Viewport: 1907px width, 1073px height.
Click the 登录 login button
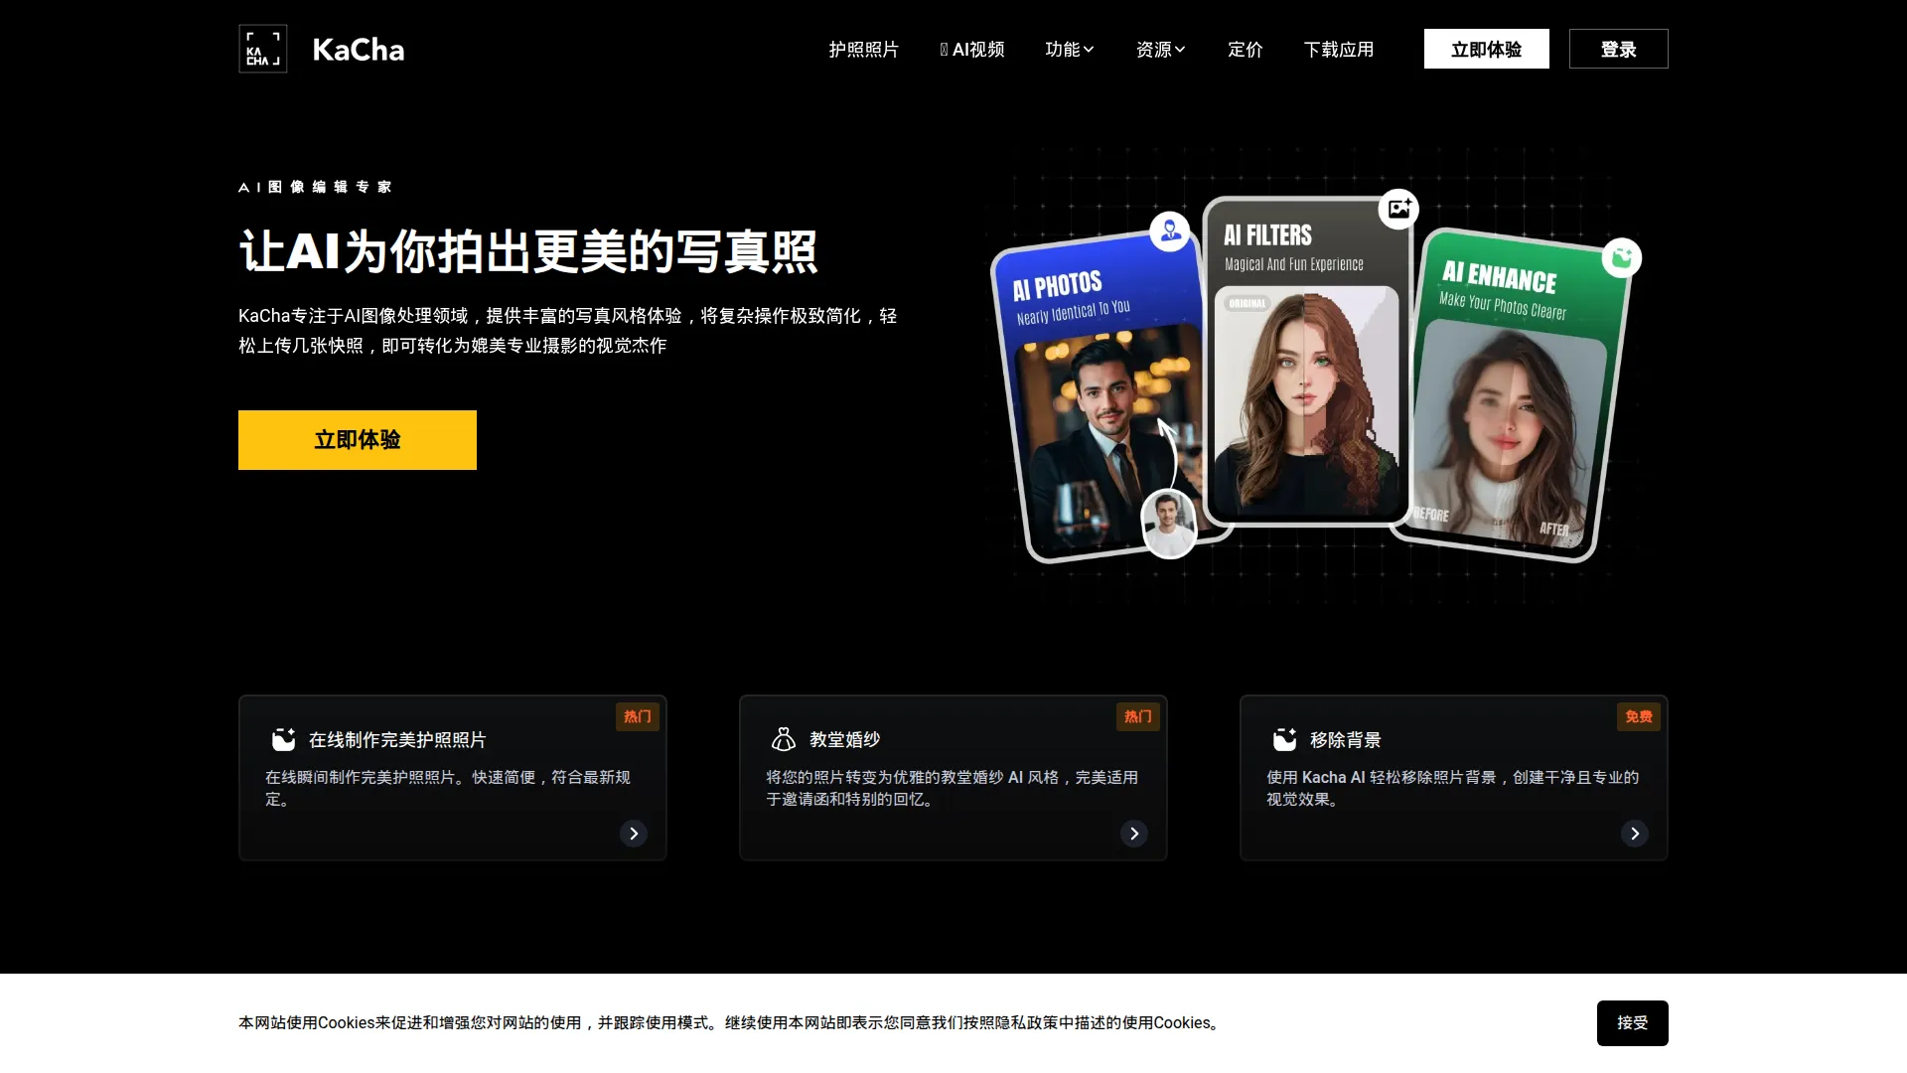point(1619,49)
